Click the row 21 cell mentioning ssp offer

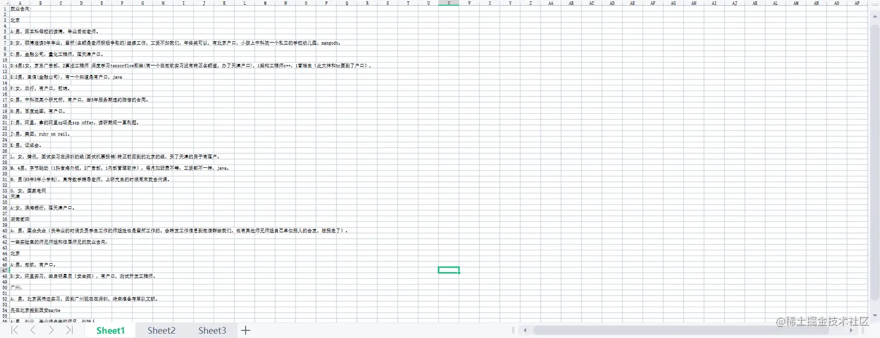click(74, 123)
